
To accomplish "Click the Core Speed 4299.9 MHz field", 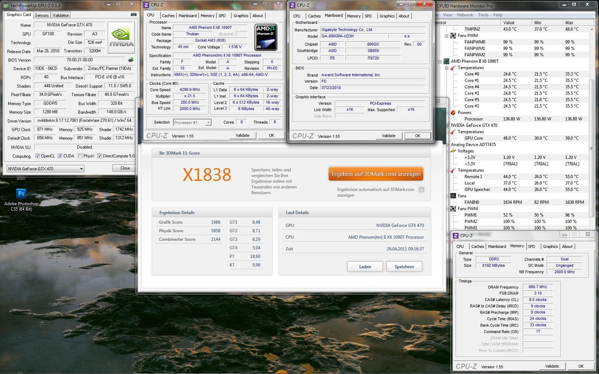I will (x=190, y=90).
